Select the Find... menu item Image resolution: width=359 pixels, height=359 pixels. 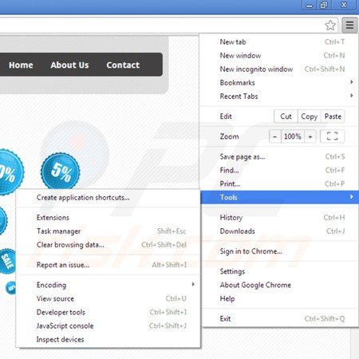[x=279, y=170]
